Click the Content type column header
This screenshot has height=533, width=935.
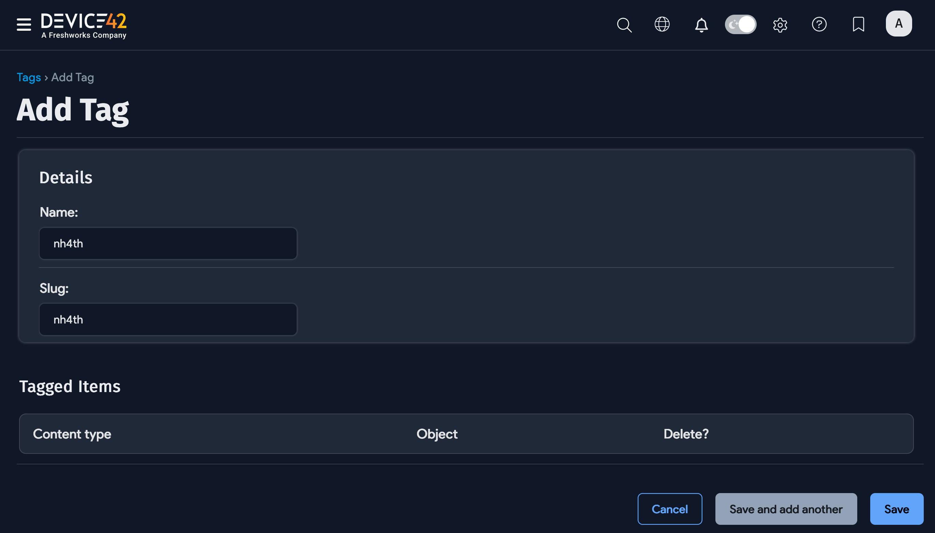[72, 434]
